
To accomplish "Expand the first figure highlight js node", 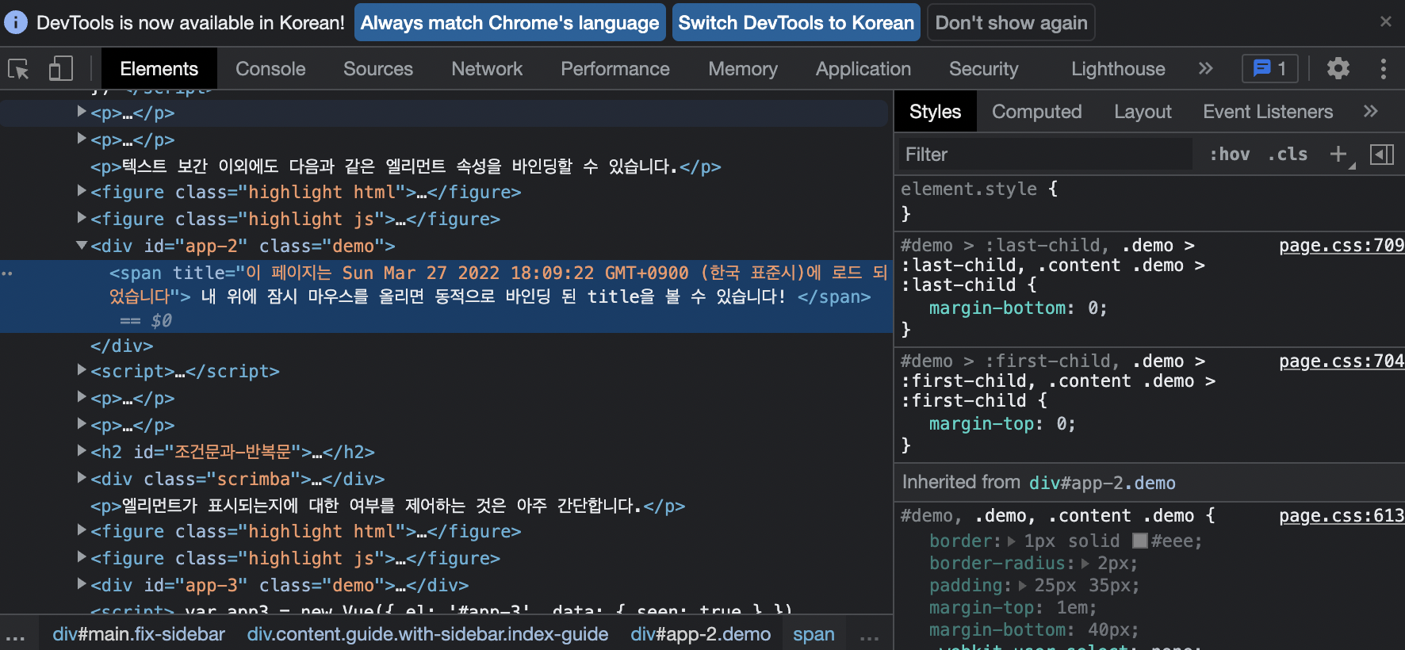I will click(82, 218).
